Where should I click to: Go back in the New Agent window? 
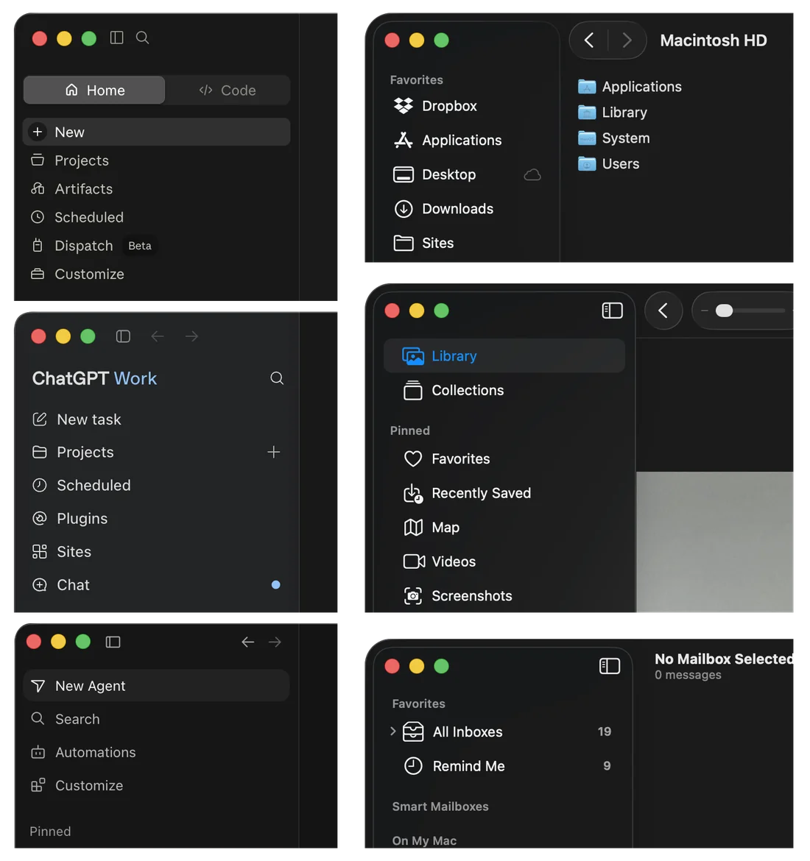pyautogui.click(x=248, y=642)
